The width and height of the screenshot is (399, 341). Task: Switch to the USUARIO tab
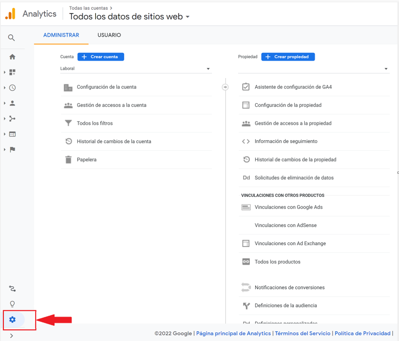tap(109, 35)
